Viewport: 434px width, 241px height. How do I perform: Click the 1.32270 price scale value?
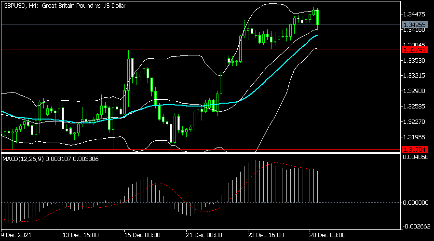[x=414, y=122]
